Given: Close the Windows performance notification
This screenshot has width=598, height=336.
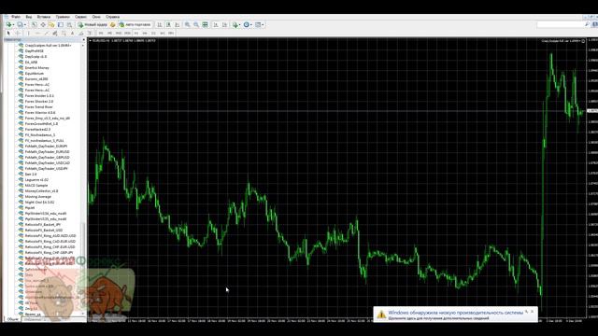Looking at the screenshot, I should tap(533, 312).
